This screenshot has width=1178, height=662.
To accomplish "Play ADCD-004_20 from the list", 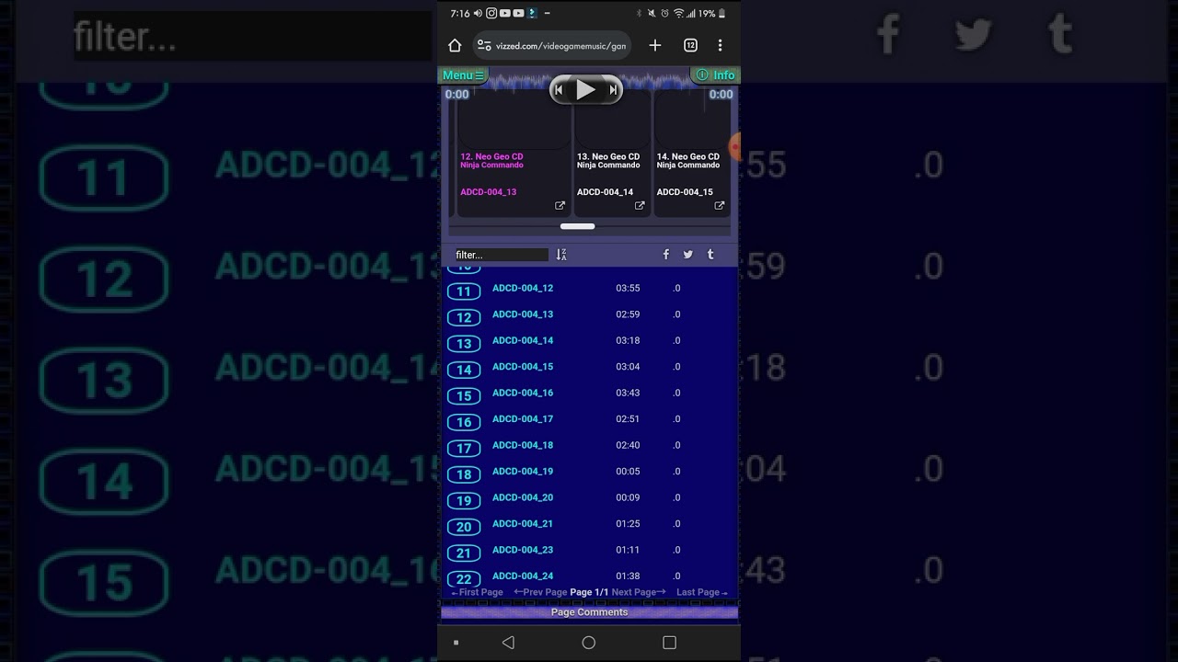I will click(x=523, y=497).
